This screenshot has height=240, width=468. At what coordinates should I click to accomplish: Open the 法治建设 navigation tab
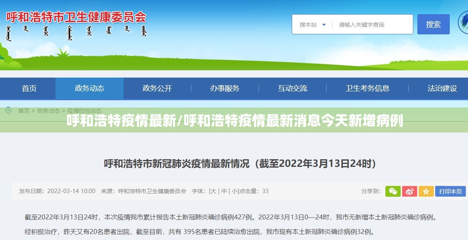pyautogui.click(x=442, y=88)
